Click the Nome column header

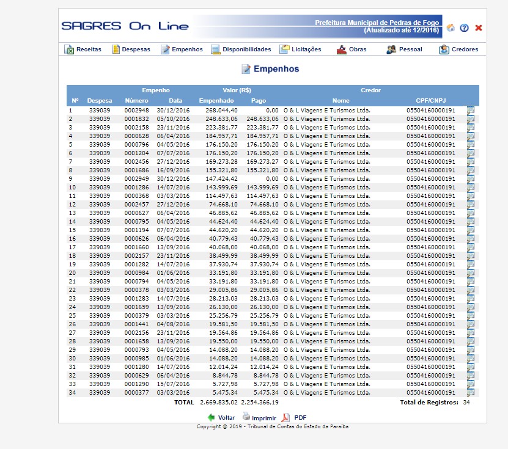[x=341, y=101]
